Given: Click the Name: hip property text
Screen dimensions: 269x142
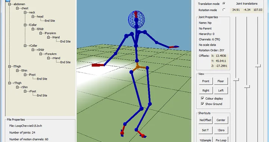Looking at the screenshot, I should 205,23.
